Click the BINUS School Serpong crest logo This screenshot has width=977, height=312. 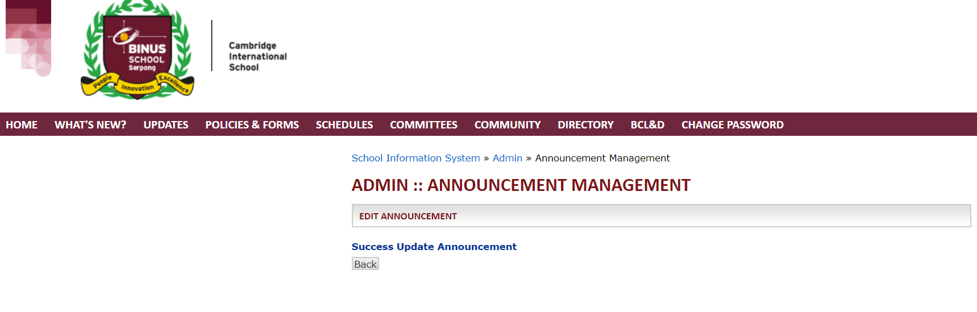(x=138, y=50)
